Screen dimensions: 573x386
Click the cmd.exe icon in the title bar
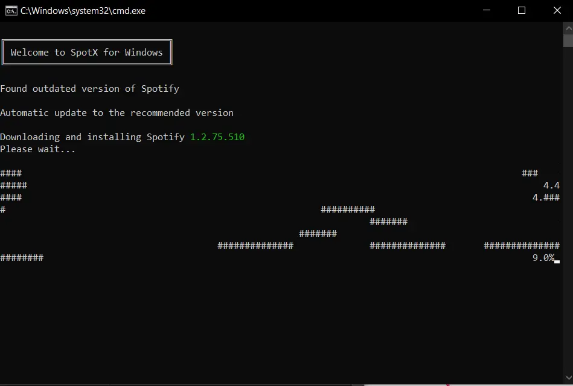click(11, 11)
